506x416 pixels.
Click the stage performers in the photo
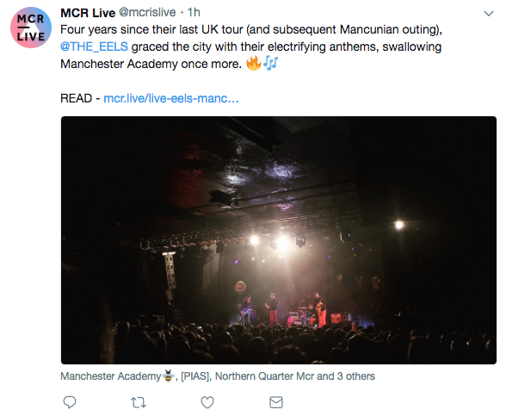coord(283,309)
